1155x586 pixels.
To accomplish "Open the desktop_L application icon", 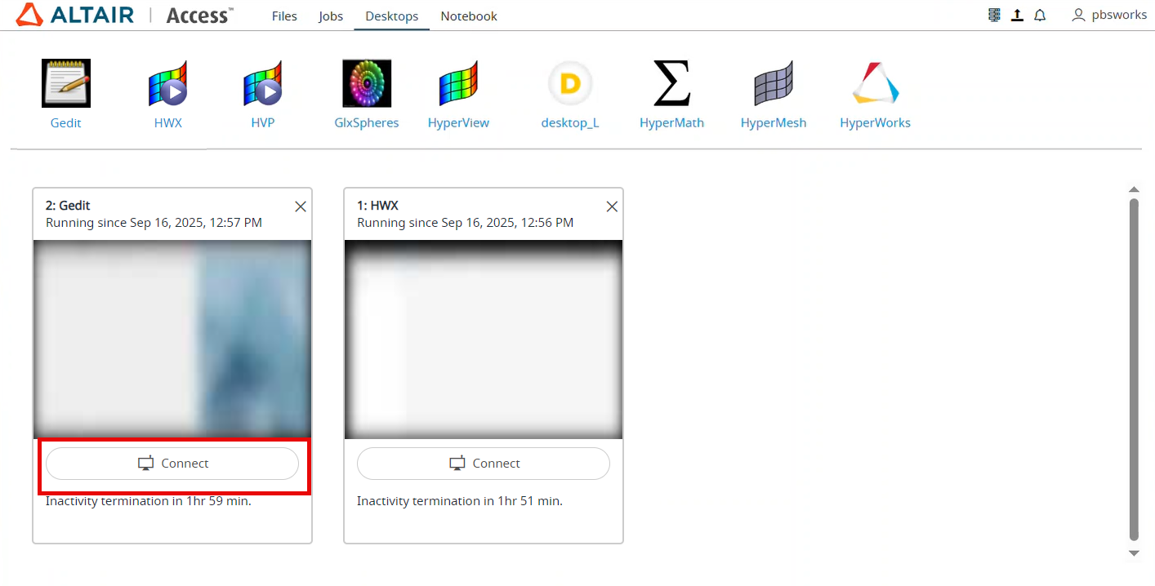I will [570, 83].
